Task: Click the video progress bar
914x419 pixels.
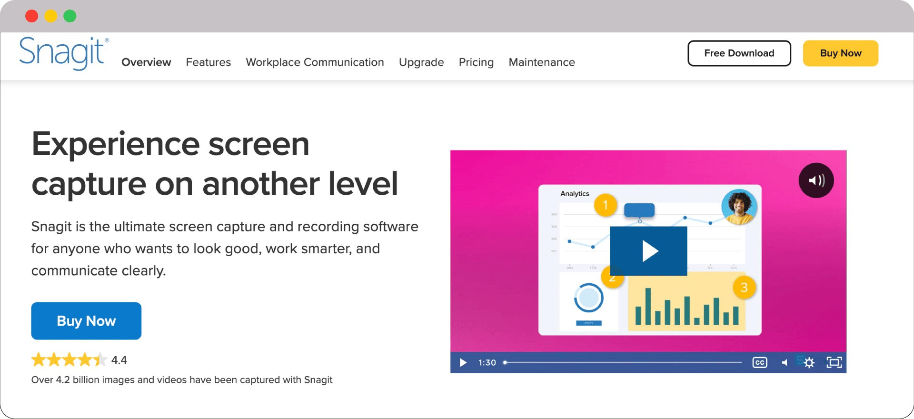Action: [623, 362]
